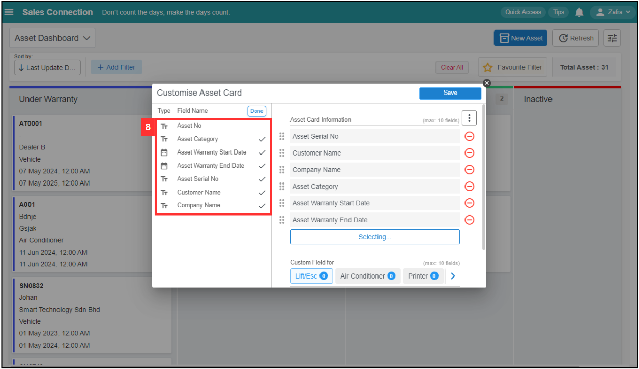Open the Last Update sort dropdown
This screenshot has height=369, width=639.
coord(47,68)
